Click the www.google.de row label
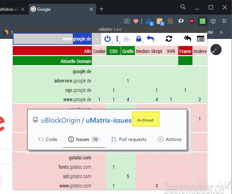The height and width of the screenshot is (194, 232). [x=52, y=99]
